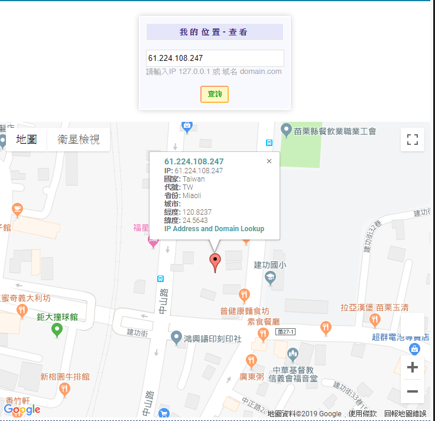Viewport: 435px width, 421px height.
Task: Click the 61.224.108.247 popup title
Action: pyautogui.click(x=194, y=161)
